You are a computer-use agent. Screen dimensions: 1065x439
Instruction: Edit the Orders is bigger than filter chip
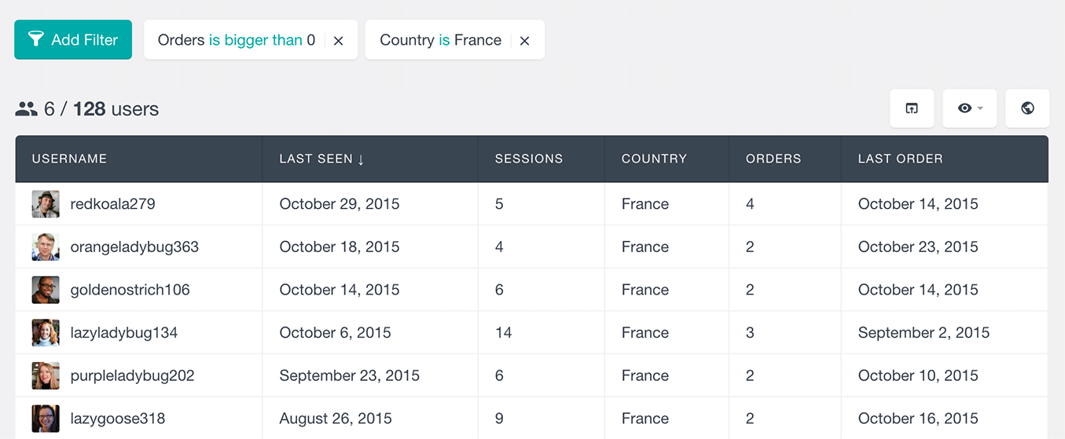click(236, 40)
